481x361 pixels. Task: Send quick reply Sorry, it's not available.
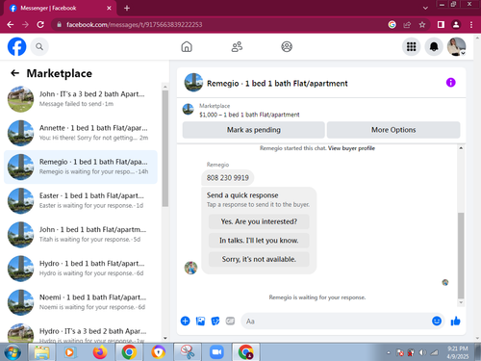coord(259,259)
